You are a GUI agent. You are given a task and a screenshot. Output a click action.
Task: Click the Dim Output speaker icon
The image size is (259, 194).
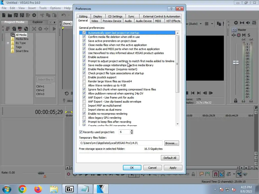[x=248, y=23]
